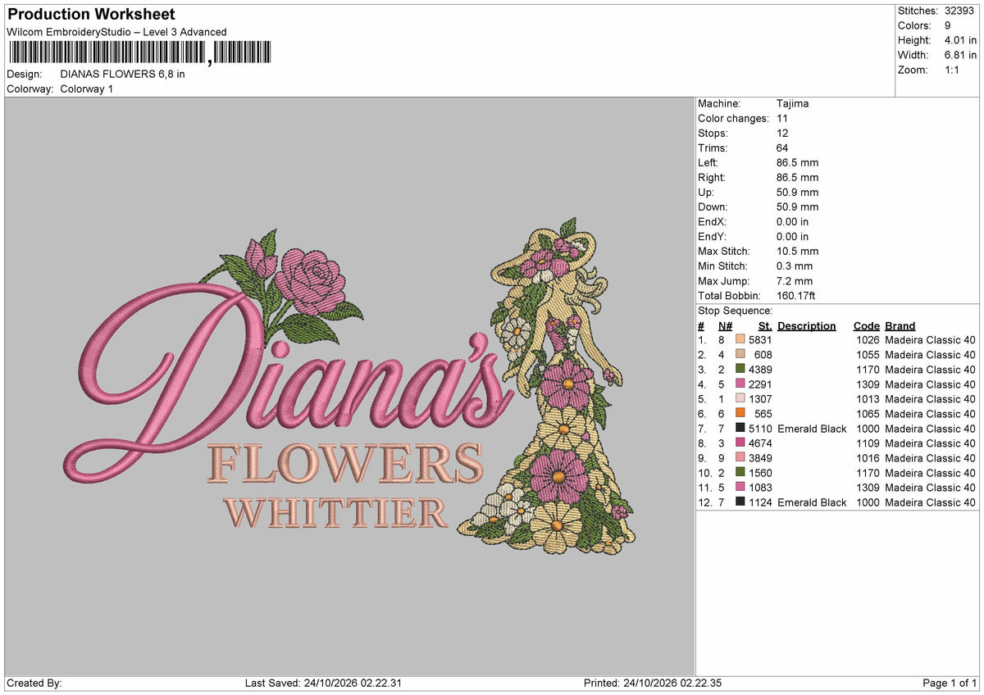Screen dimensions: 984x695
Task: Click the "EndX:" label
Action: pos(712,222)
